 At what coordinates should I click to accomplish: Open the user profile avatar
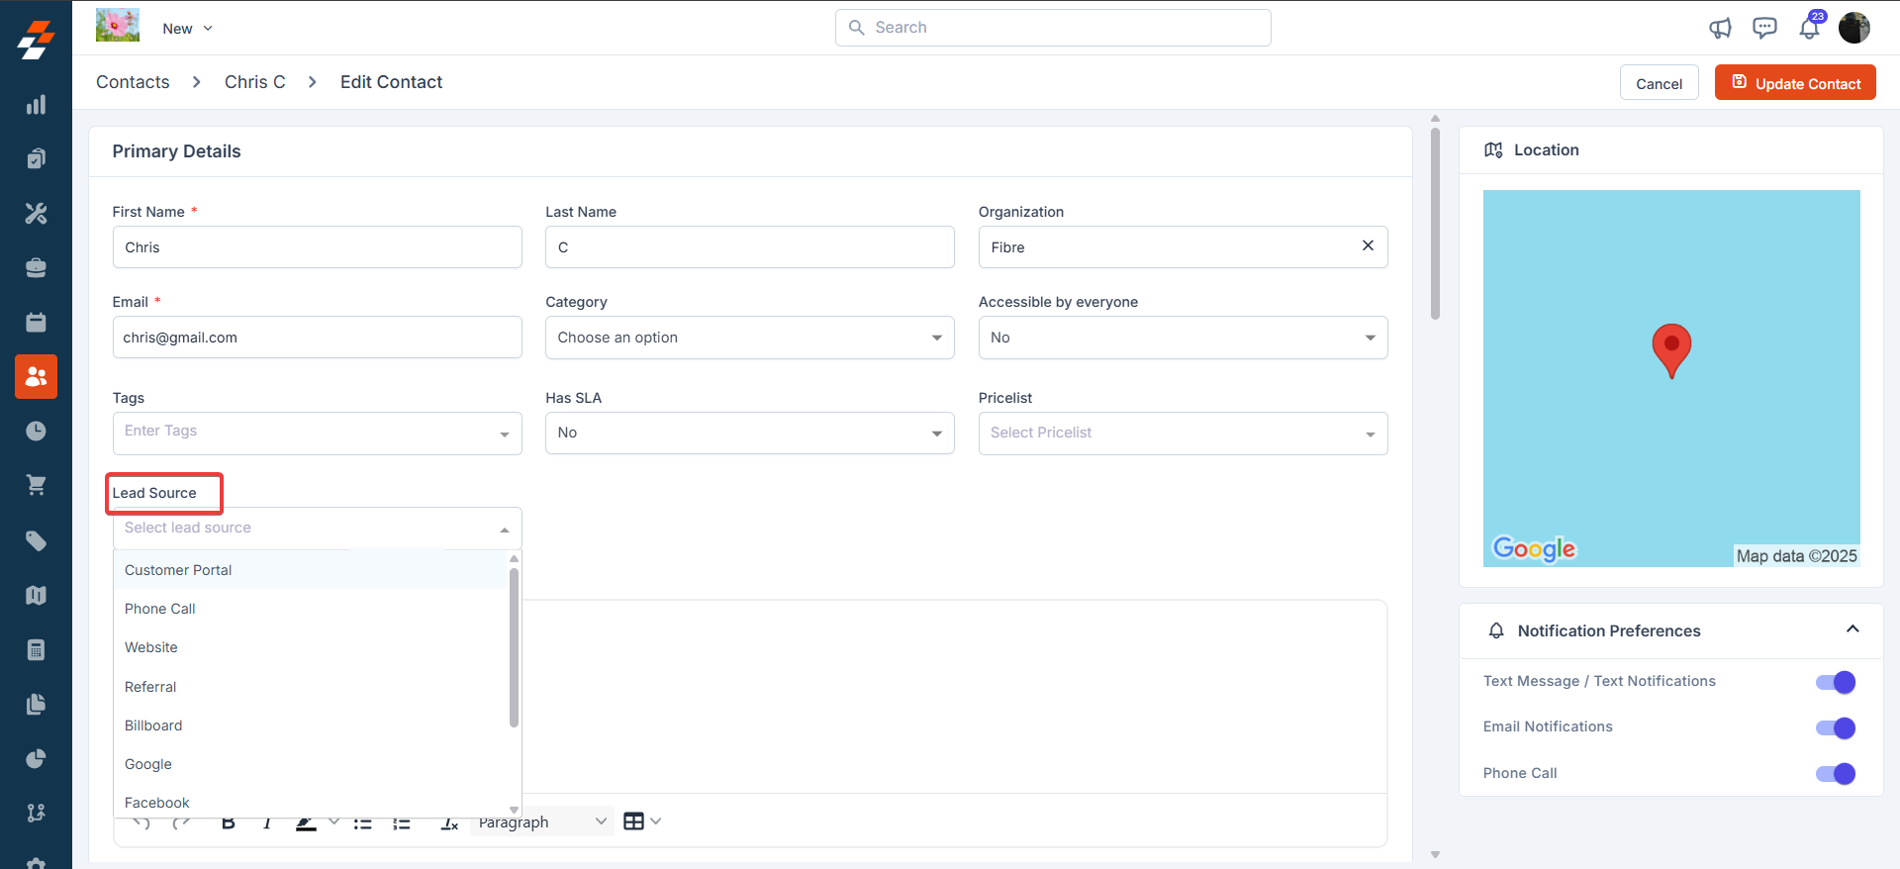1854,28
